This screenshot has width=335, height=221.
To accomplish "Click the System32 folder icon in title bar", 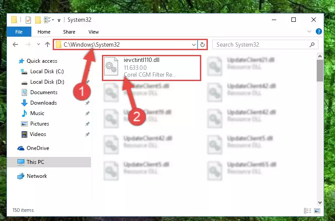I will [14, 20].
